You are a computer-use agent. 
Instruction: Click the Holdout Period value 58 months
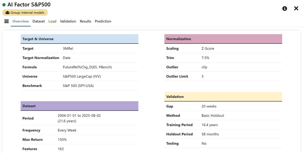point(210,134)
